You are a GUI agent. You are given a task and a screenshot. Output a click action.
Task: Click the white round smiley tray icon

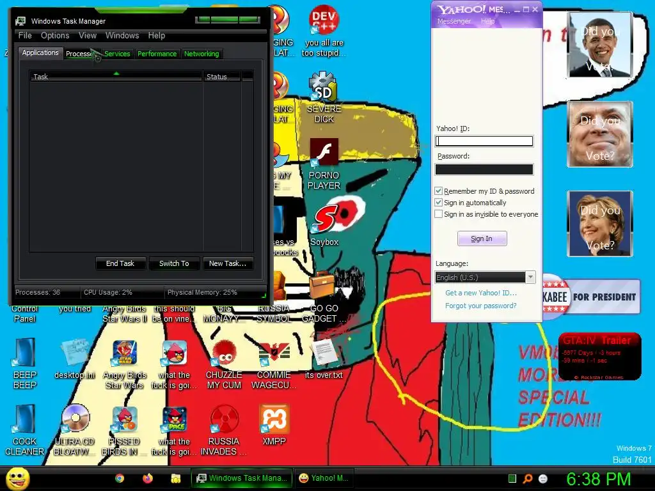pyautogui.click(x=543, y=478)
